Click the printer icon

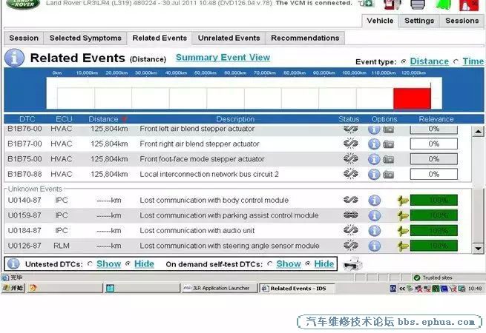tap(352, 263)
